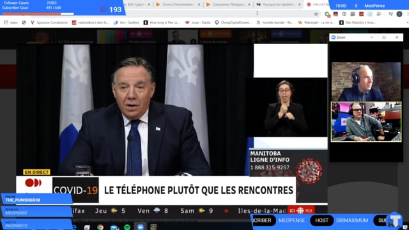The height and width of the screenshot is (230, 409).
Task: Click the 10:00 timer in the overlay
Action: 341,6
